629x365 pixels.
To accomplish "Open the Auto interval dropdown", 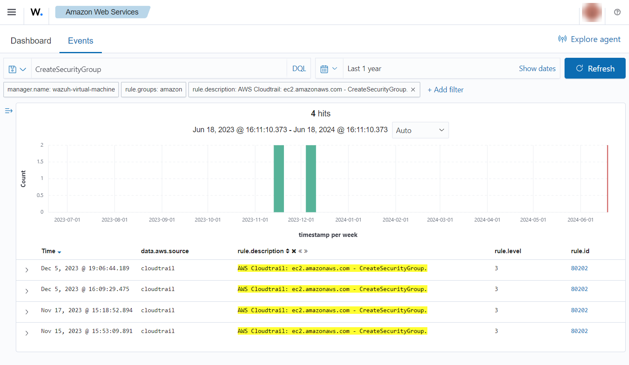I will click(420, 130).
